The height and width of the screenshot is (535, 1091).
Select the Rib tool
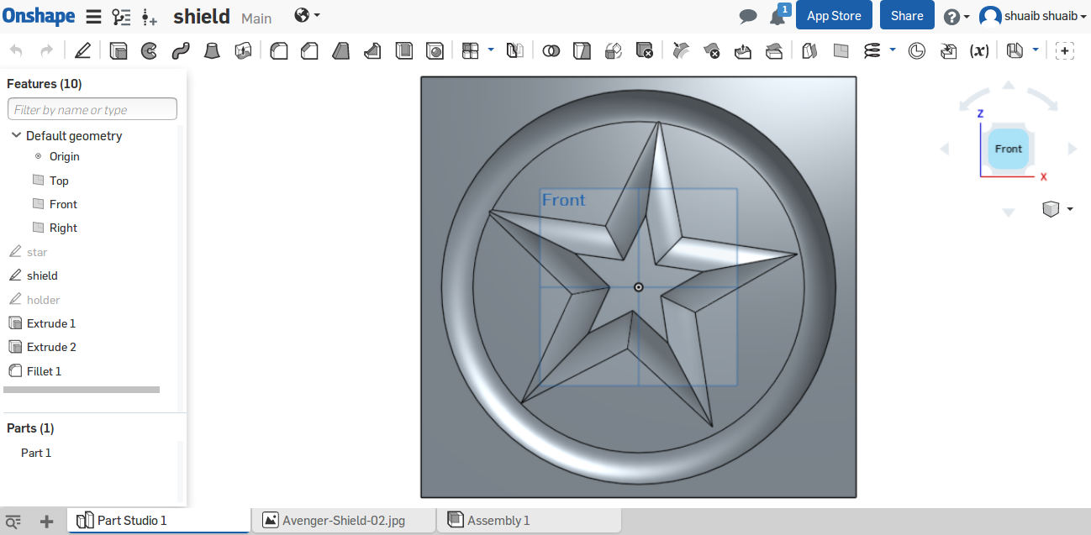pyautogui.click(x=372, y=51)
